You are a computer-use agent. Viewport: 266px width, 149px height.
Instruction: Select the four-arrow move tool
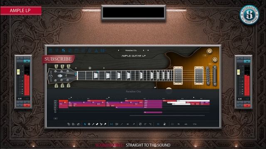tap(89, 124)
